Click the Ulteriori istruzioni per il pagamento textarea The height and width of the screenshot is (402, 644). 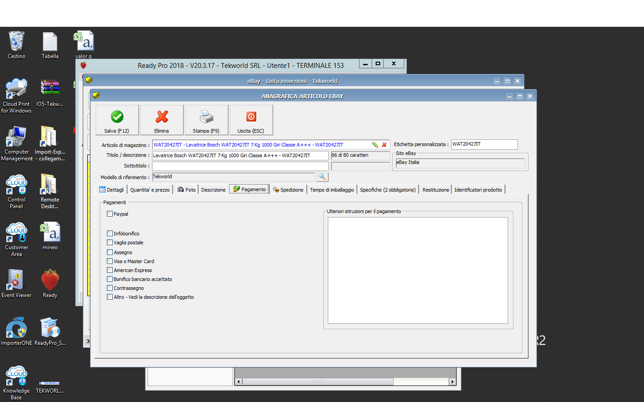click(x=418, y=270)
